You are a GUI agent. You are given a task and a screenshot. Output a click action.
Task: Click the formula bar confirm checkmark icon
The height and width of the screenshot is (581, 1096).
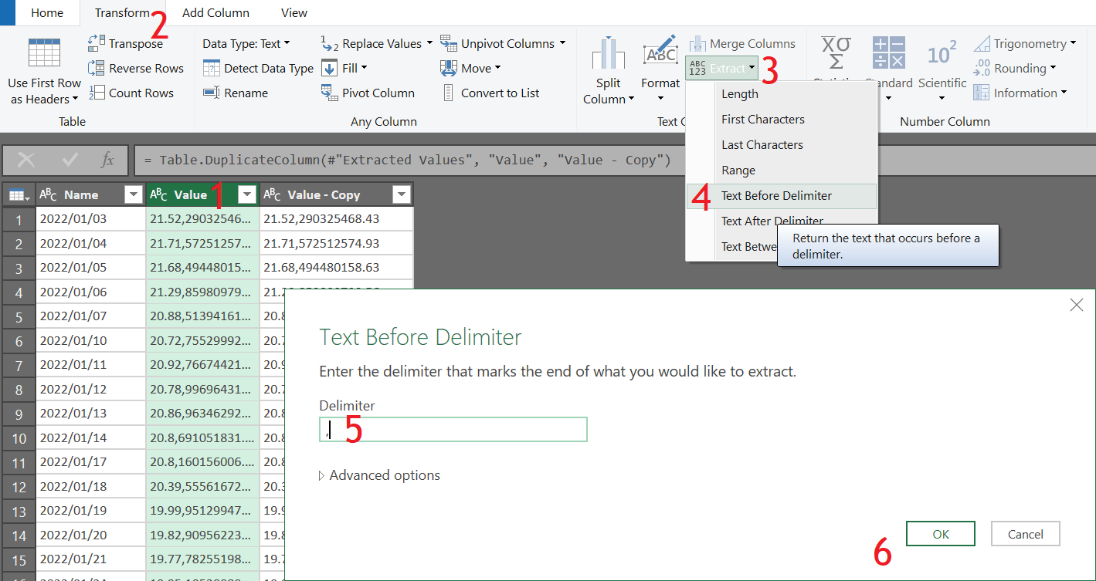[70, 160]
